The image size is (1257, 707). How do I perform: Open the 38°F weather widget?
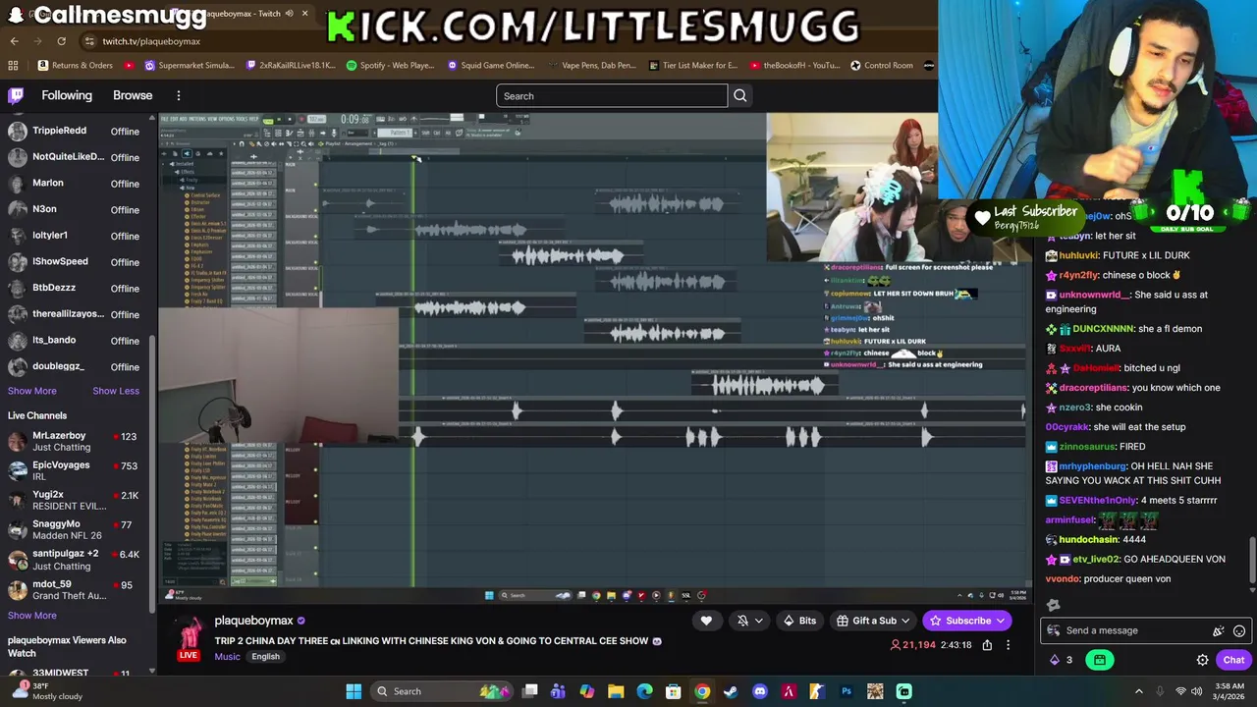coord(47,691)
